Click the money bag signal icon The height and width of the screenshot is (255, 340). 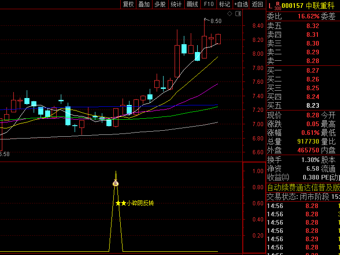[116, 183]
